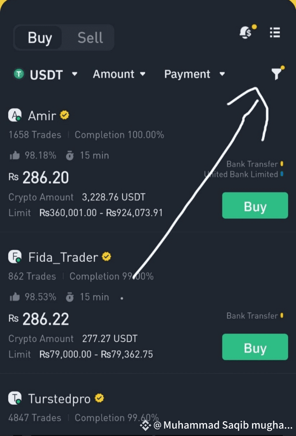Tap Amir's avatar icon
This screenshot has width=296, height=436.
coord(15,115)
